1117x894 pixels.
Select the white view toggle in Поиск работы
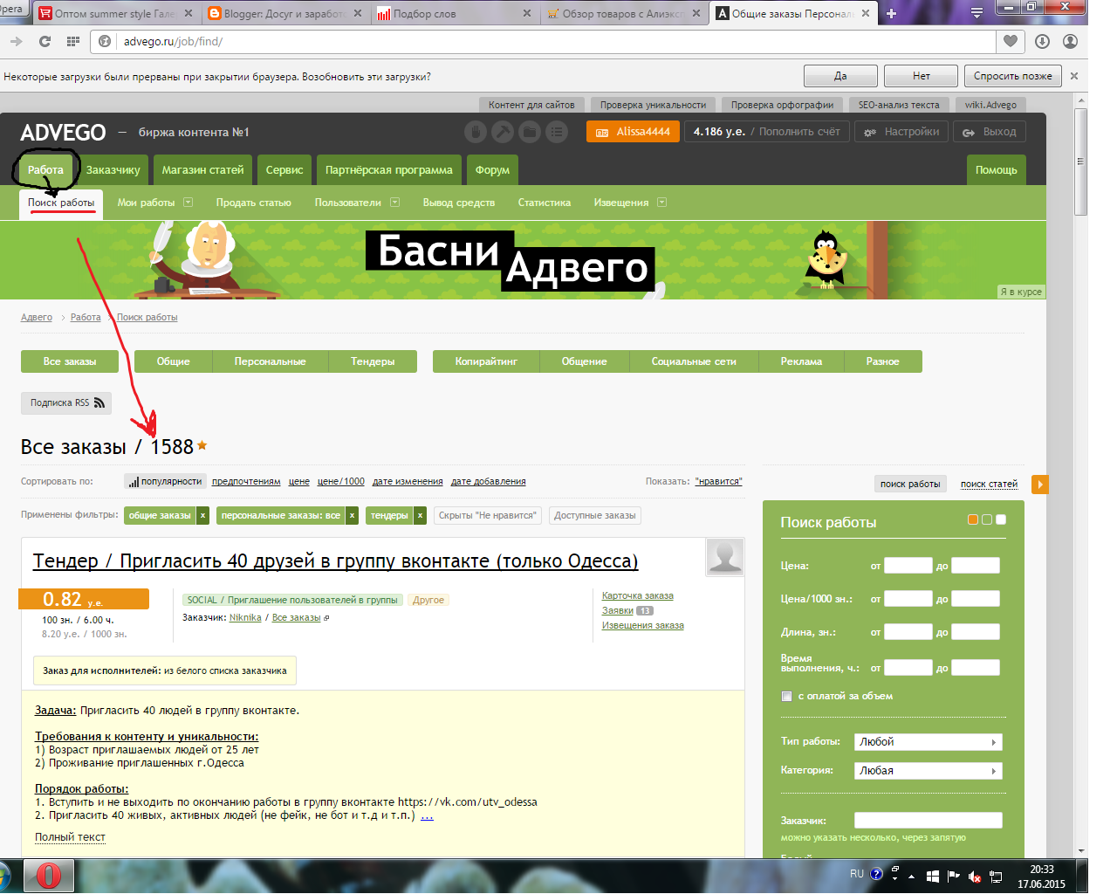[1001, 519]
